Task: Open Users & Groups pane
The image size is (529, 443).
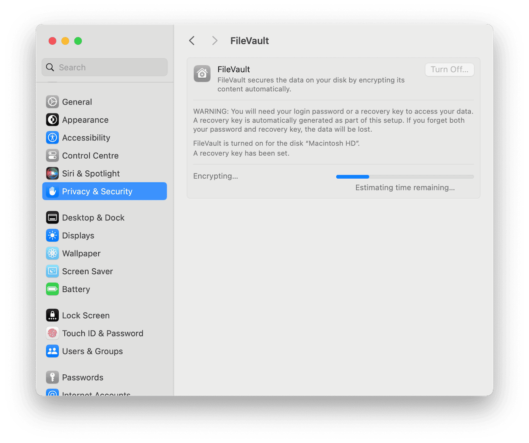Action: (92, 351)
